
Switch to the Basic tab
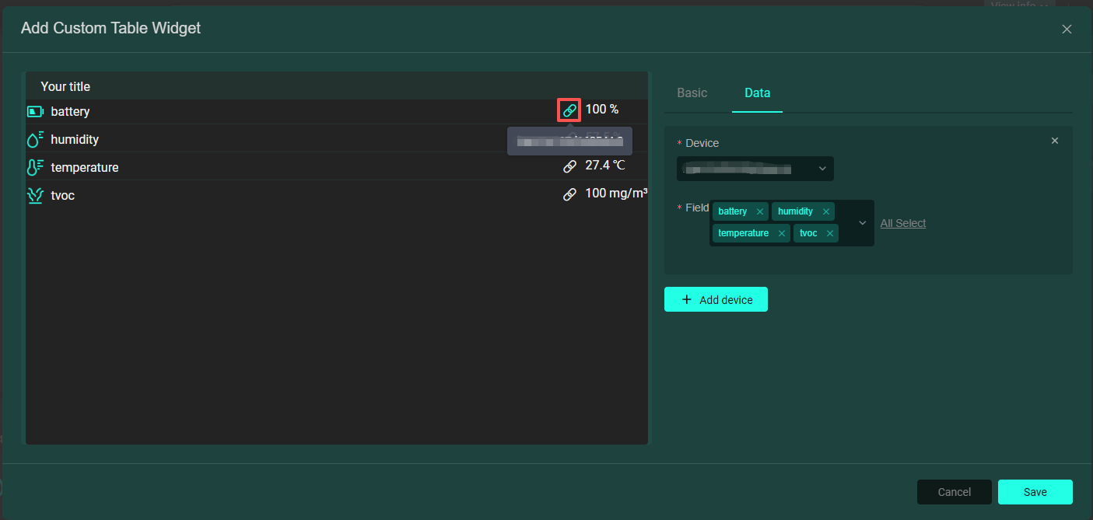click(692, 93)
